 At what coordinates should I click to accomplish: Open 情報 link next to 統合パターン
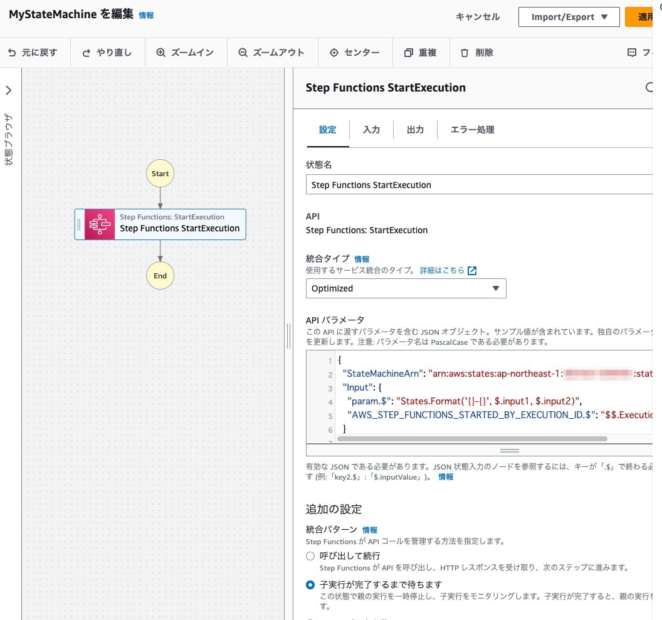tap(370, 530)
